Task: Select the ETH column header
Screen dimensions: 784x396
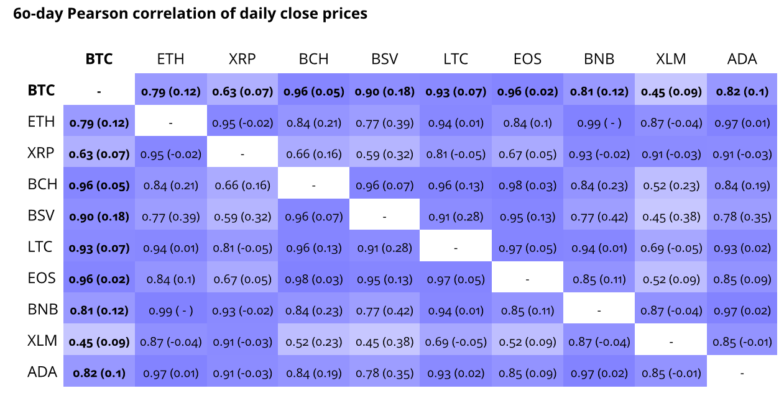Action: (x=170, y=59)
